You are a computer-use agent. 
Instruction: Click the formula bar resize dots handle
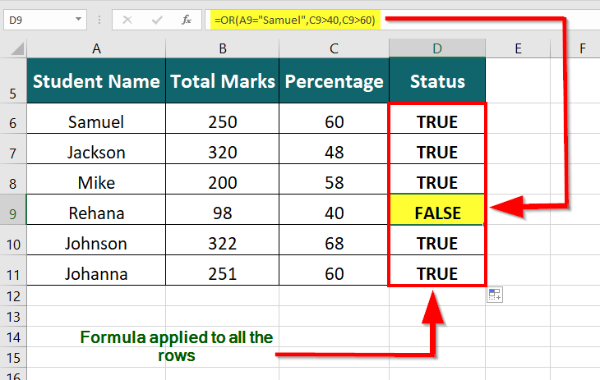(x=99, y=20)
